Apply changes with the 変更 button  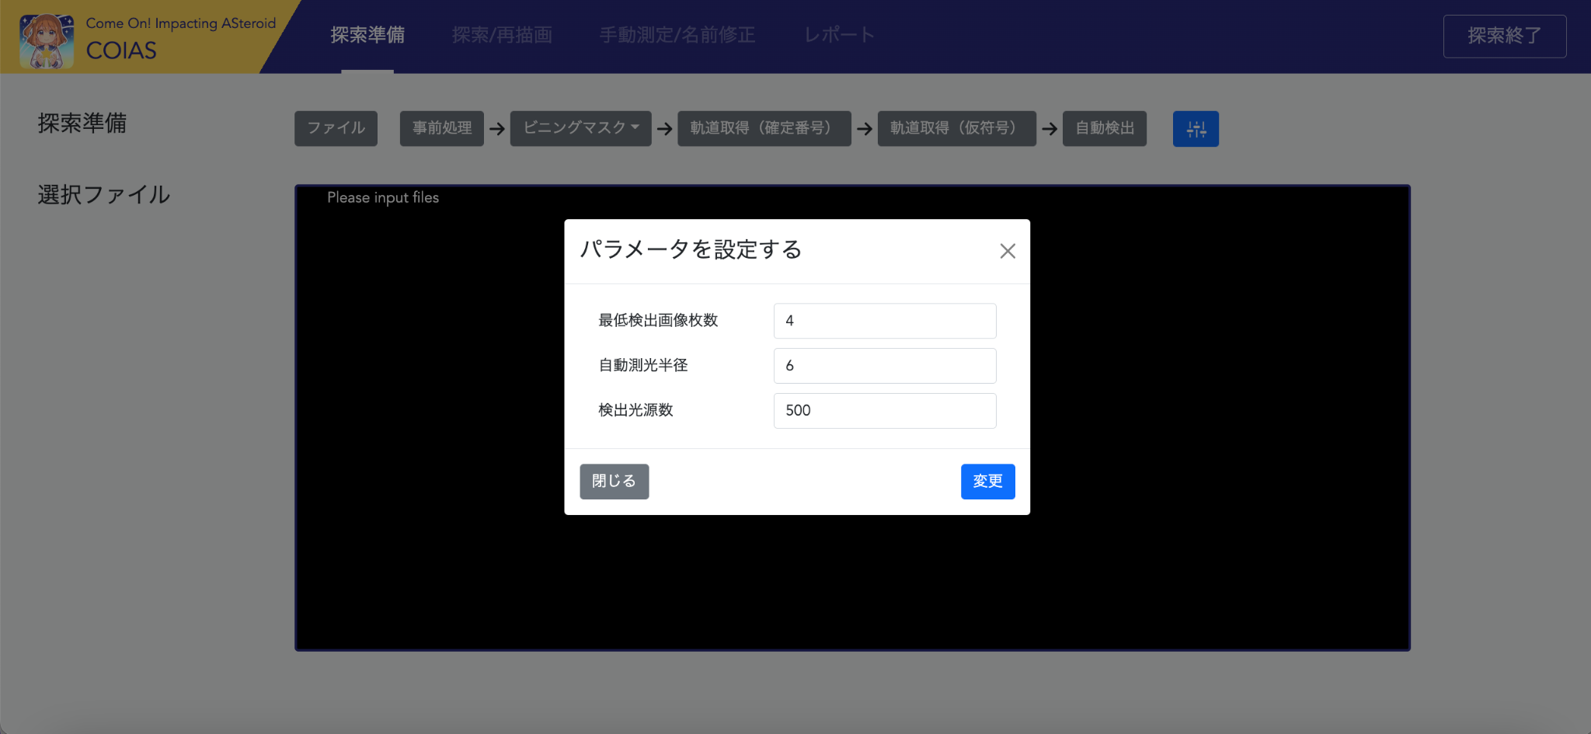(x=987, y=482)
